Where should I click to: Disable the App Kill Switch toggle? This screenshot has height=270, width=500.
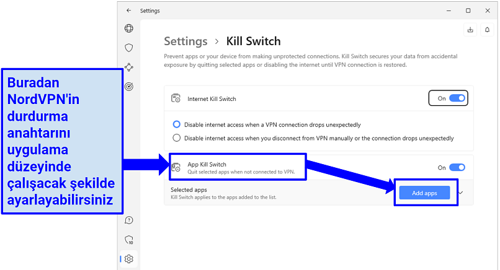(457, 167)
